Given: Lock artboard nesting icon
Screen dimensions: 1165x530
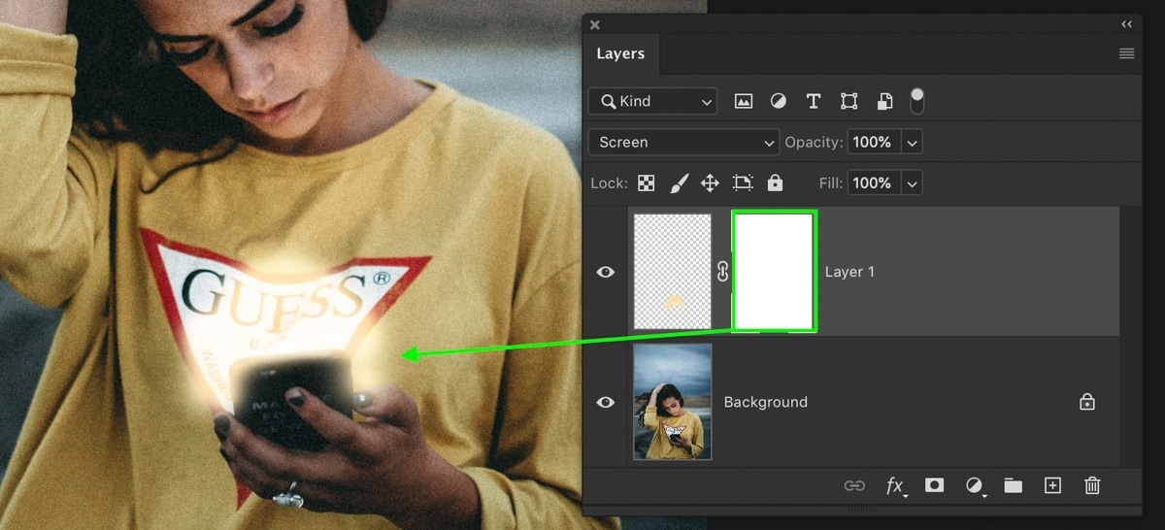Looking at the screenshot, I should pos(743,182).
